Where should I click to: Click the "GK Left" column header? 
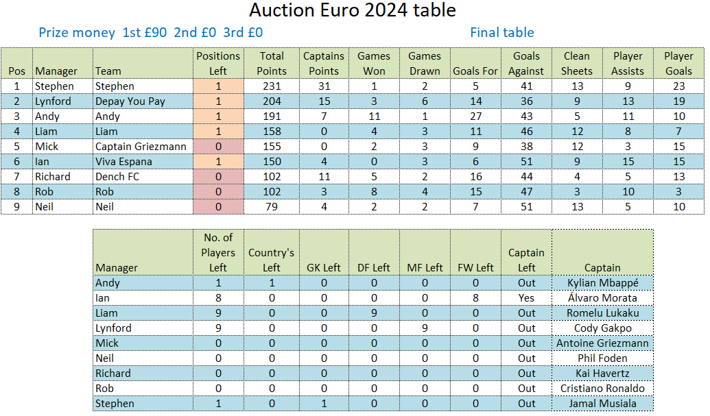tap(323, 267)
